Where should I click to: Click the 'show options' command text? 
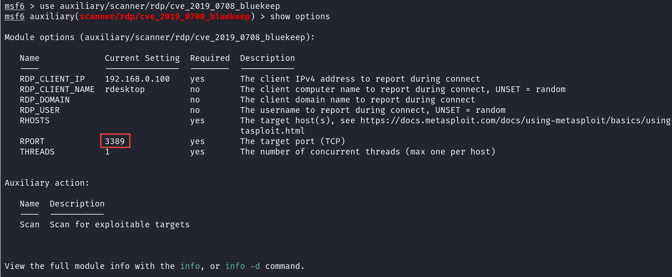point(300,17)
